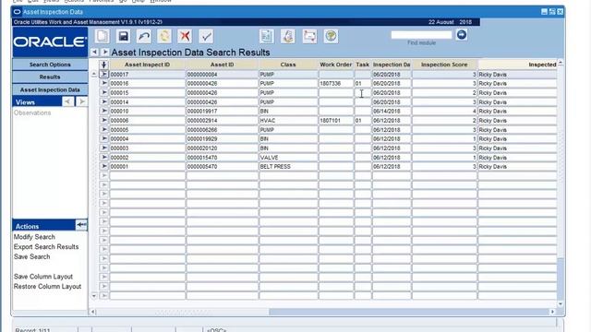Click Export Search Results action
Viewport: 591px width, 332px height.
coord(46,246)
